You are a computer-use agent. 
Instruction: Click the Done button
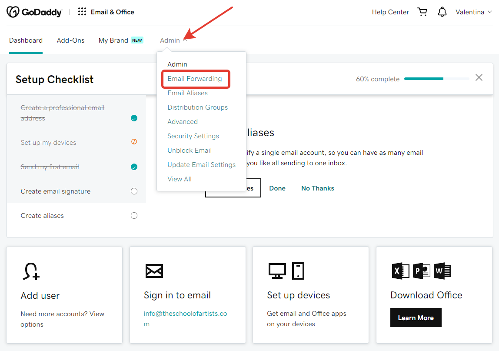(x=277, y=188)
